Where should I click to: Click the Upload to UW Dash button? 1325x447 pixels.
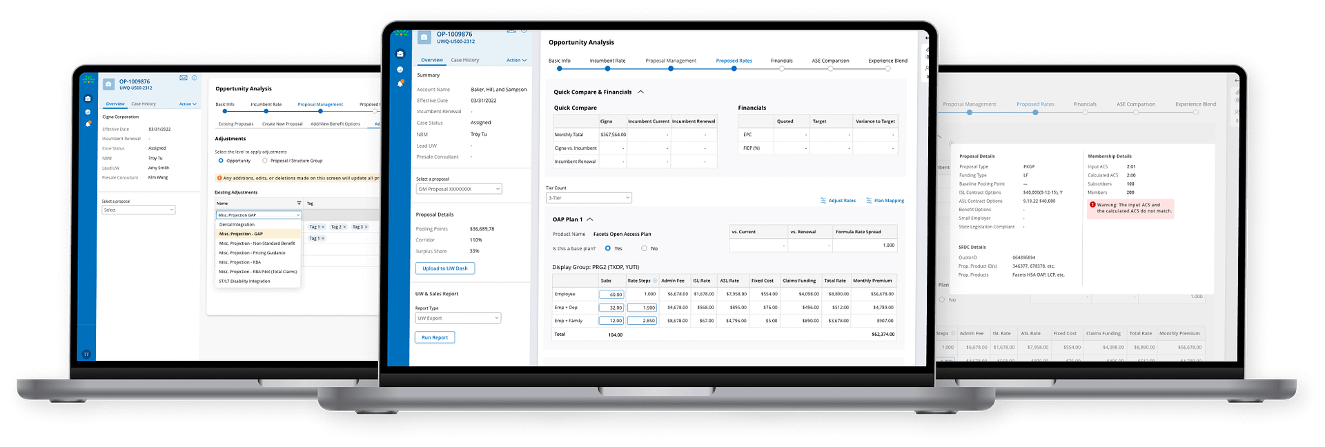(444, 268)
